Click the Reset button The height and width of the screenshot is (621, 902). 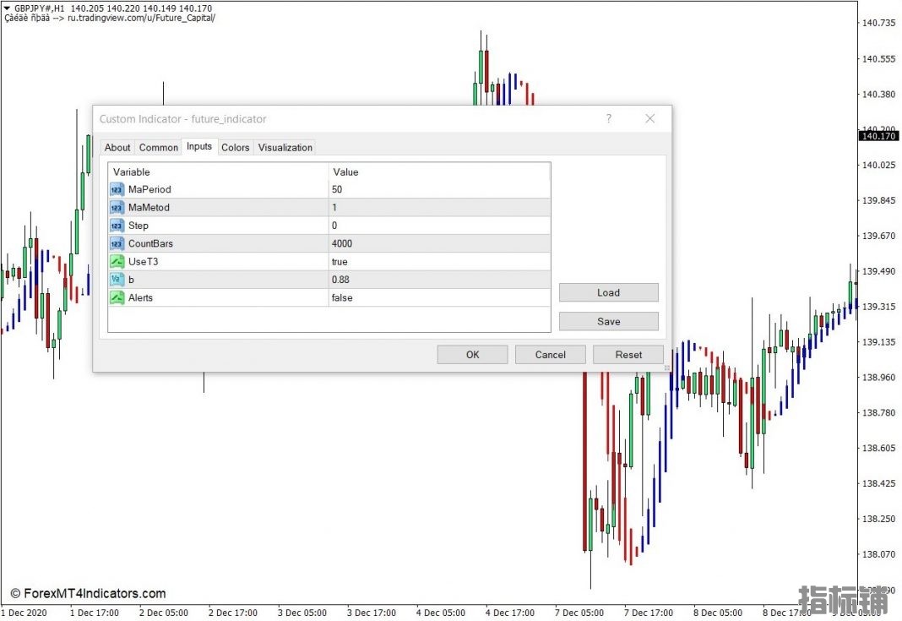pos(628,355)
